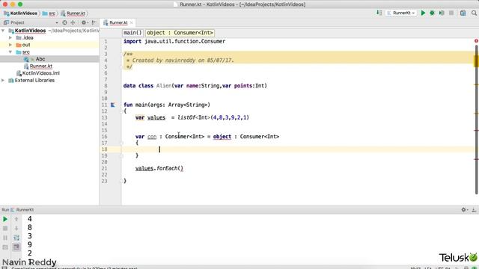
Task: Click the Make Project down-arrow icon
Action: click(379, 13)
